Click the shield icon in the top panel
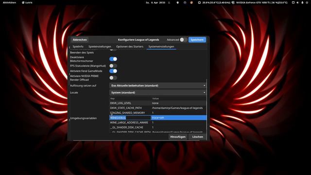Viewport: 311px width, 175px height. 177,2
